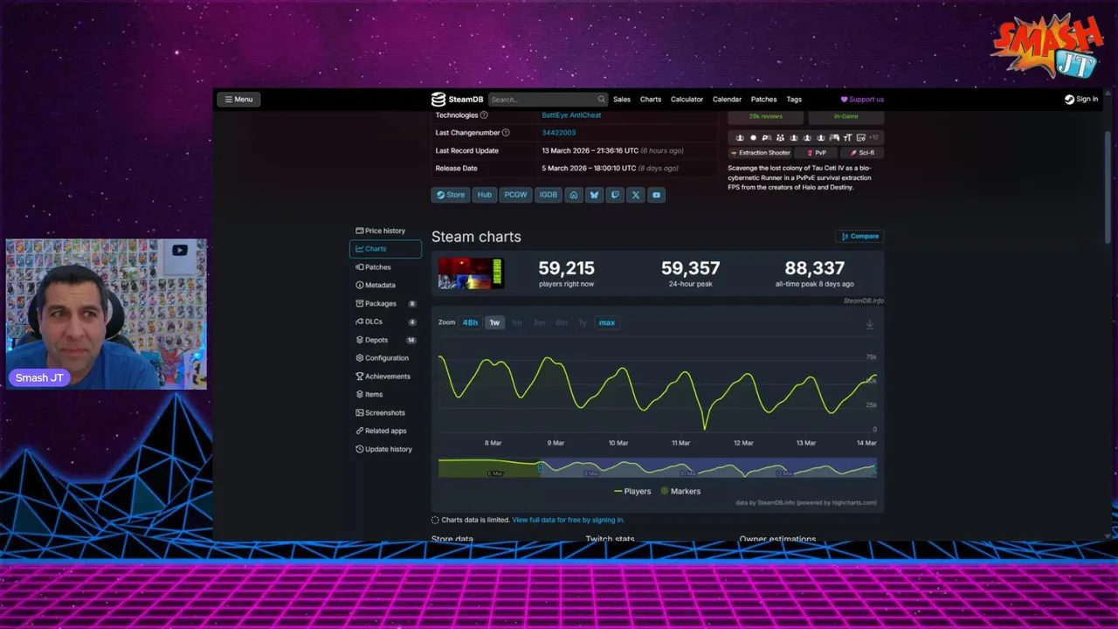Click the Steam Sign in button
The image size is (1118, 629).
(1081, 99)
